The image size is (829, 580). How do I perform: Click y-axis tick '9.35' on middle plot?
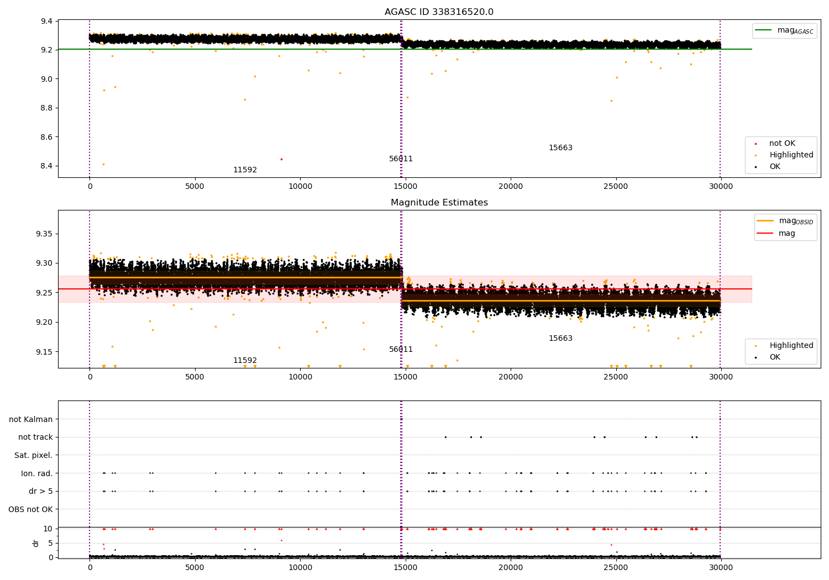(44, 234)
